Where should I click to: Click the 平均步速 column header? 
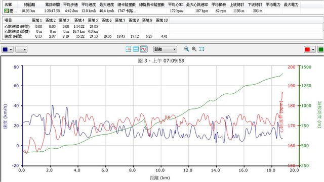coord(70,5)
